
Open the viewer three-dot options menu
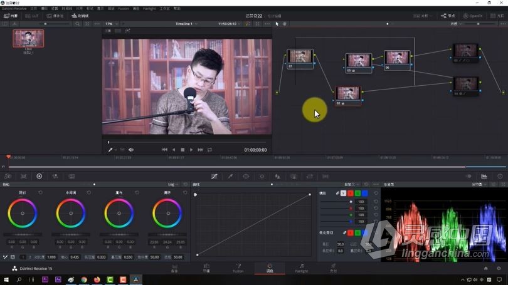coord(267,24)
